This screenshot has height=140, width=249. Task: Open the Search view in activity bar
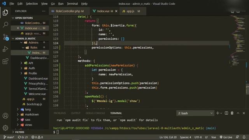pyautogui.click(x=5, y=24)
